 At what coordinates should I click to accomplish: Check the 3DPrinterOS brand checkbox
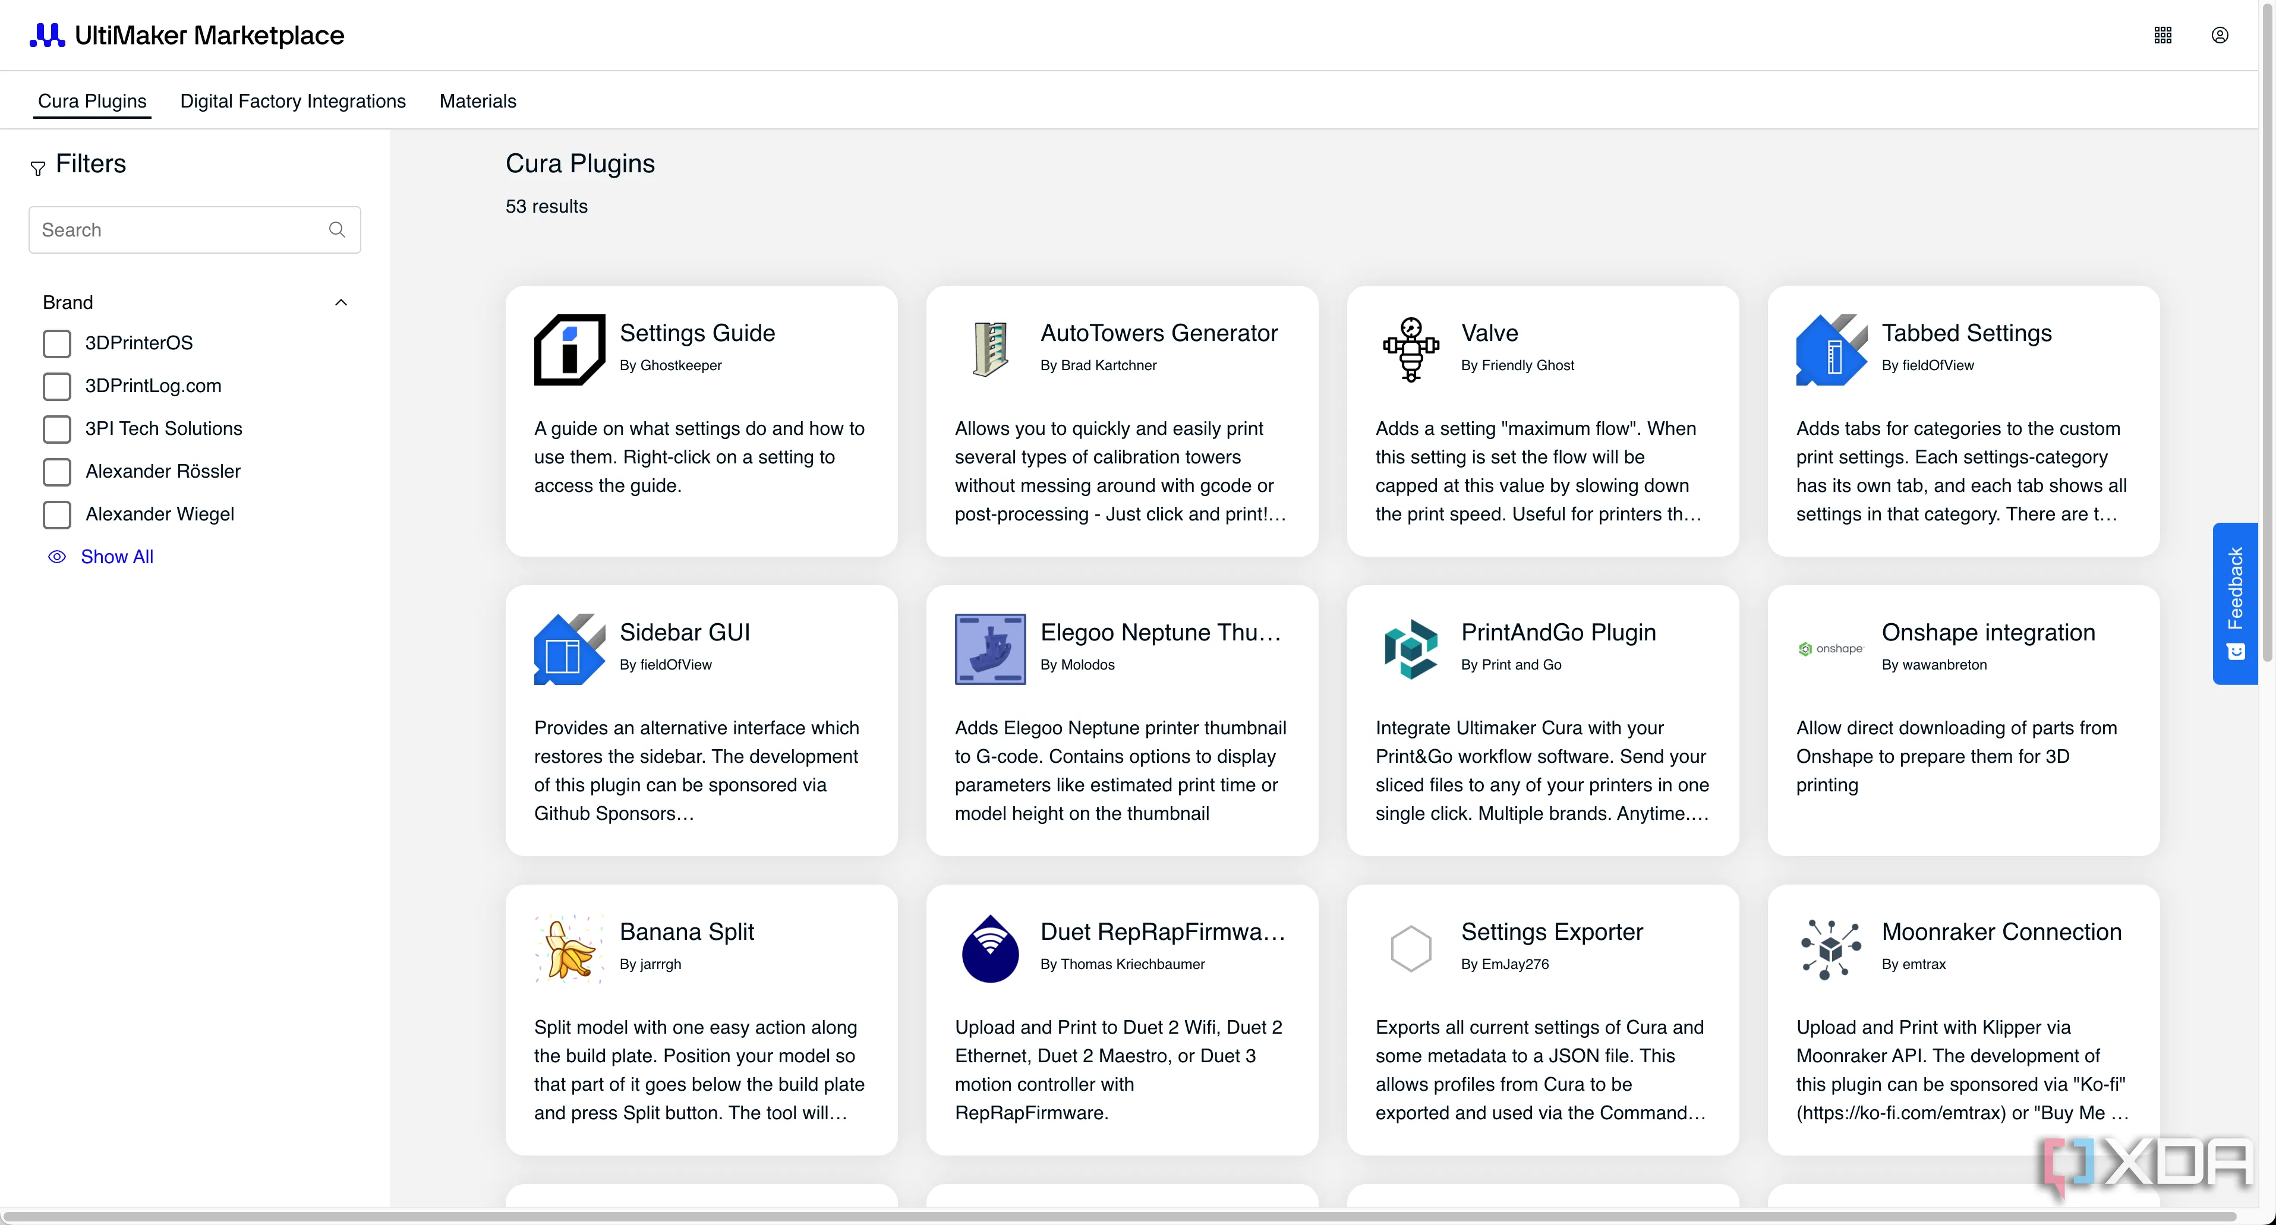[x=58, y=343]
